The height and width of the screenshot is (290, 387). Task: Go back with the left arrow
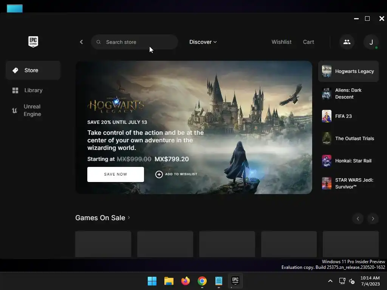coord(82,42)
